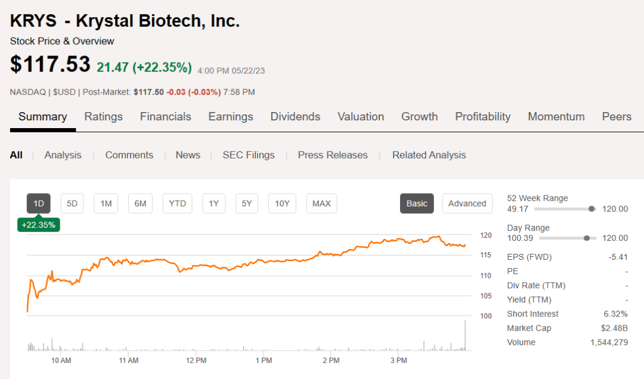Switch chart to 5Y range
The image size is (644, 379).
tap(246, 204)
